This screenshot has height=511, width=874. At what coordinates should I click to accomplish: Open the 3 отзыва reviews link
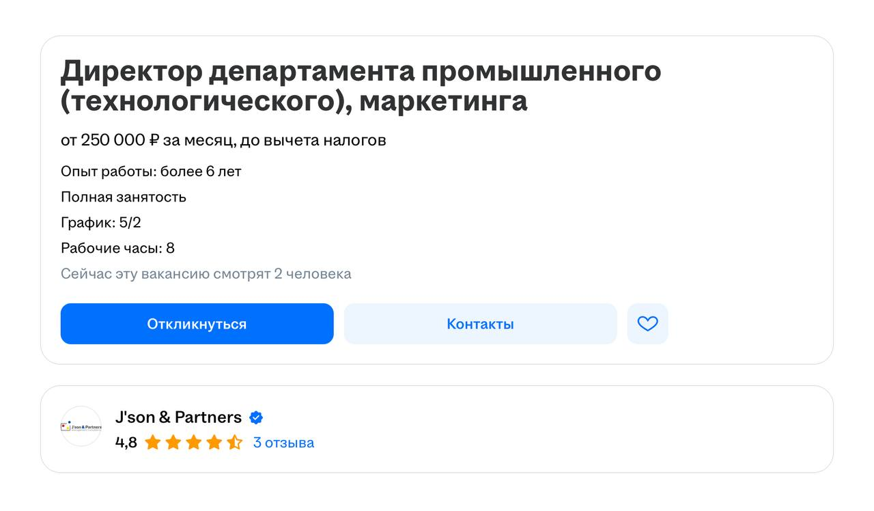click(x=283, y=443)
